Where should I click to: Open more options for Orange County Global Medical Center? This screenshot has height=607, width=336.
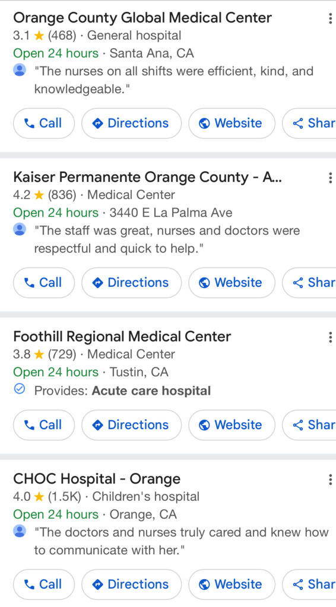(x=330, y=18)
